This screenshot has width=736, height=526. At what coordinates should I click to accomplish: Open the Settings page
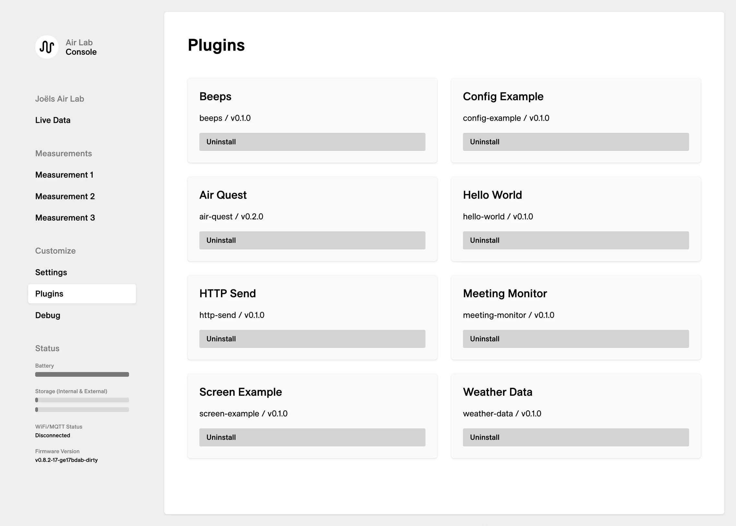pos(51,272)
